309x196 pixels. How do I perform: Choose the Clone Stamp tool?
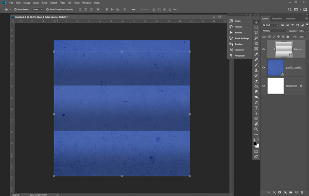(x=256, y=70)
